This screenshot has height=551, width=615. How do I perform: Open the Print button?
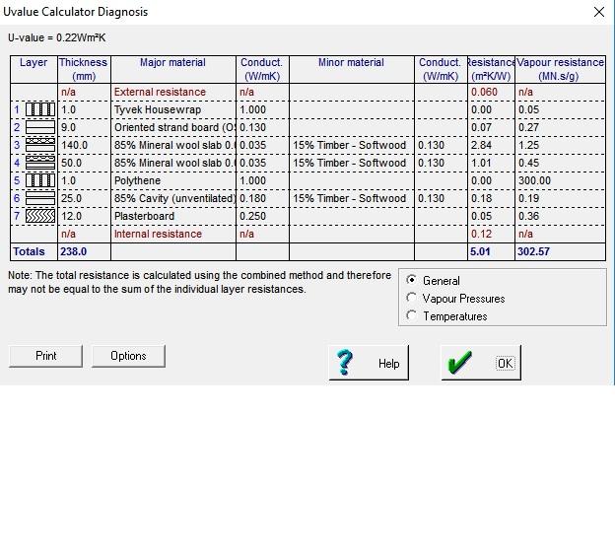tap(45, 356)
